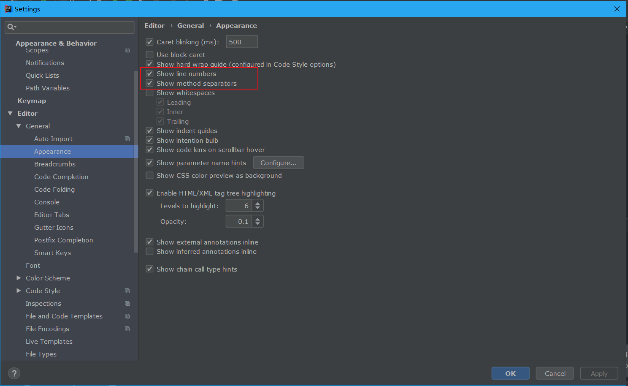
Task: Open Code Completion settings
Action: point(61,177)
